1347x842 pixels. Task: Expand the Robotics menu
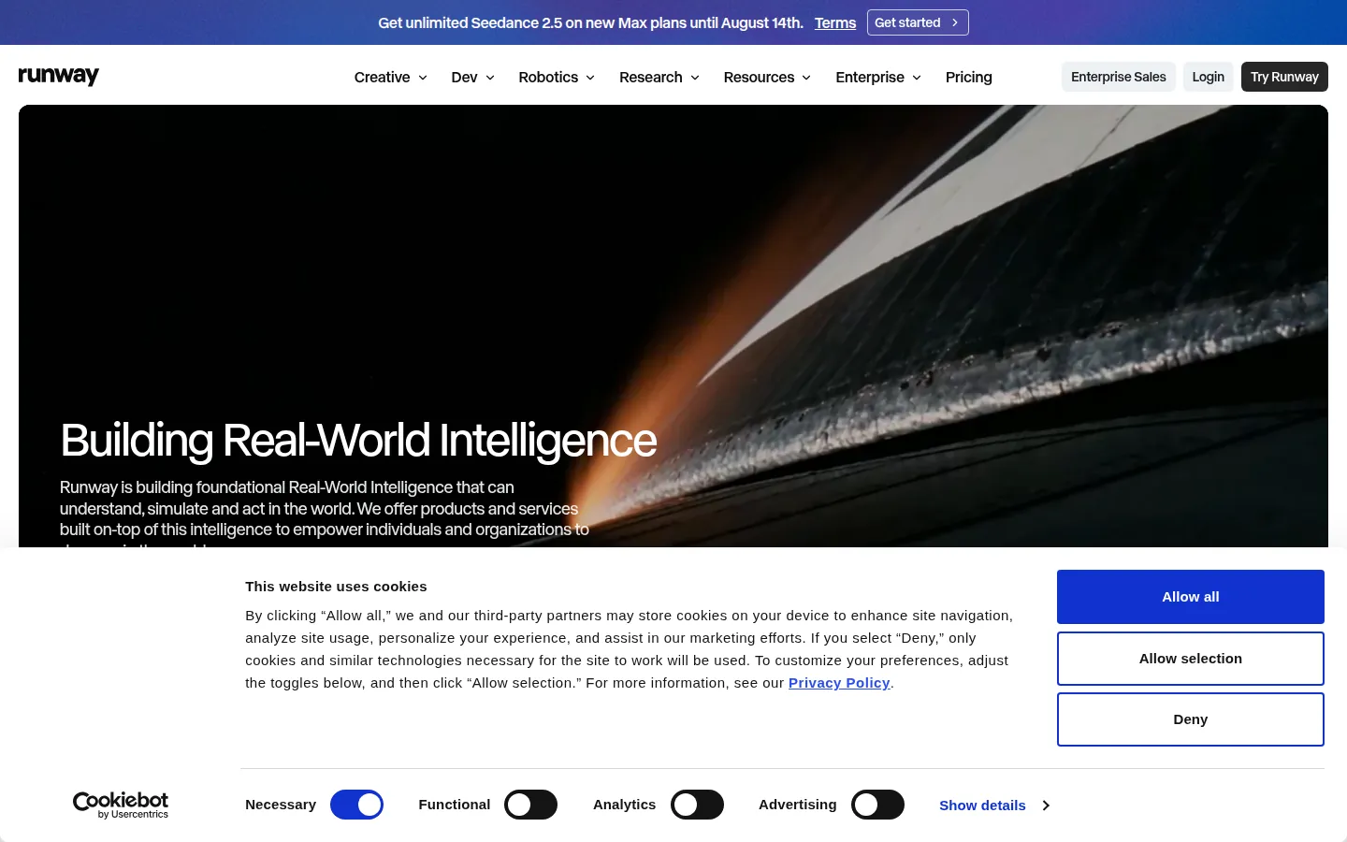[557, 77]
